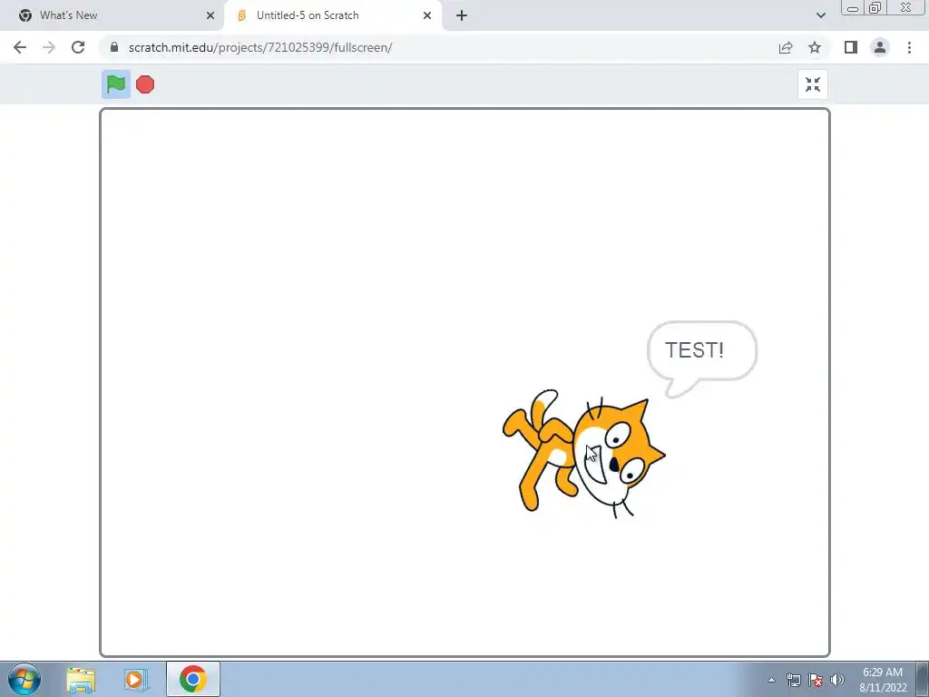Toggle the browser side panel

[851, 47]
